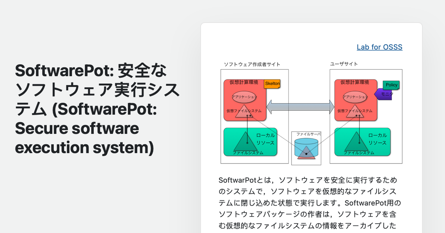
Task: Click the 仮想計算環境 label in the user site
Action: coord(355,82)
